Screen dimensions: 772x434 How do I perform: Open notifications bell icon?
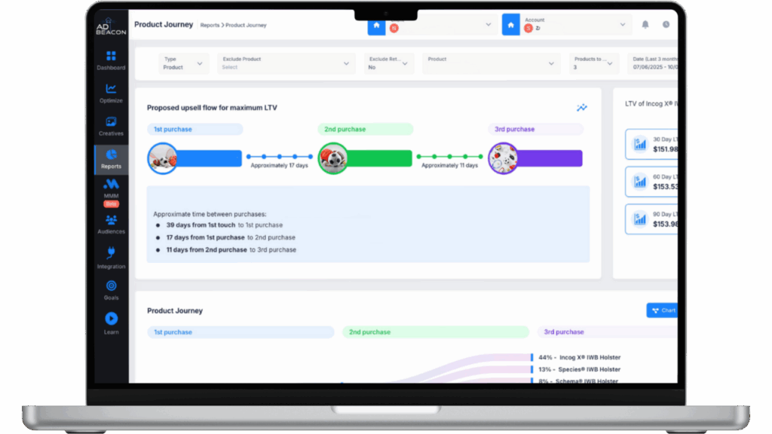coord(645,25)
